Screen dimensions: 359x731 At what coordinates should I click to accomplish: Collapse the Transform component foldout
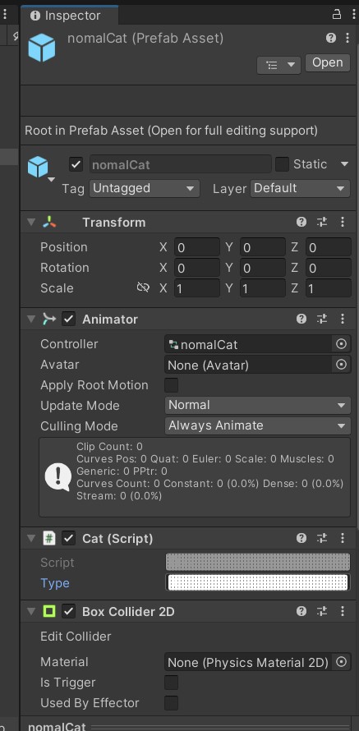pos(31,222)
